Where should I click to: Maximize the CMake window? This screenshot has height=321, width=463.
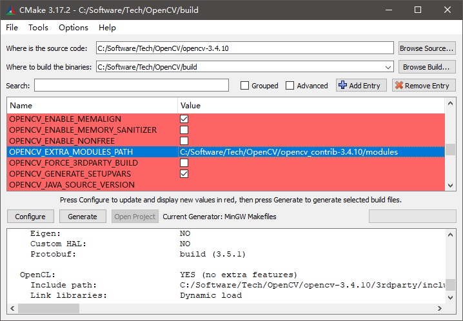[418, 10]
